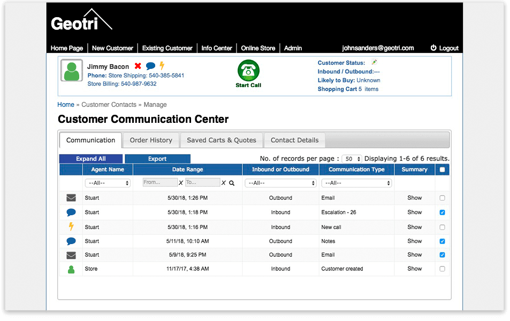Open the lightning icon for New call row
Screen dimensions: 510x321
click(71, 226)
